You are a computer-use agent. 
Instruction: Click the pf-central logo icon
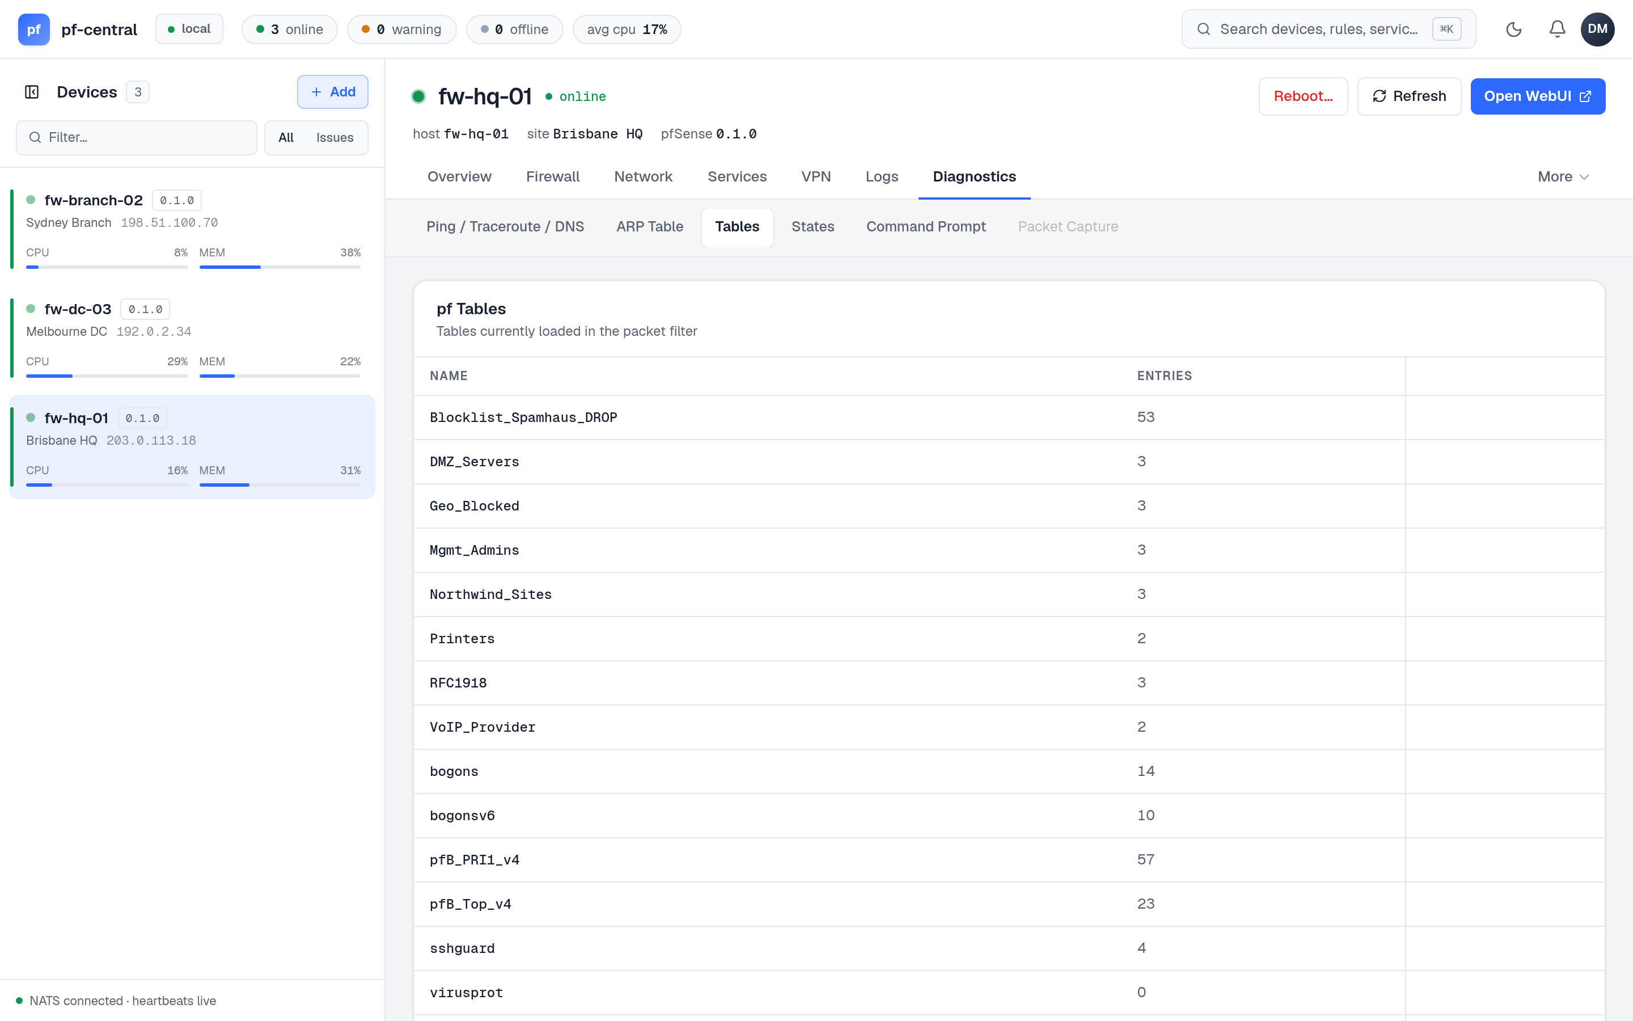[34, 29]
